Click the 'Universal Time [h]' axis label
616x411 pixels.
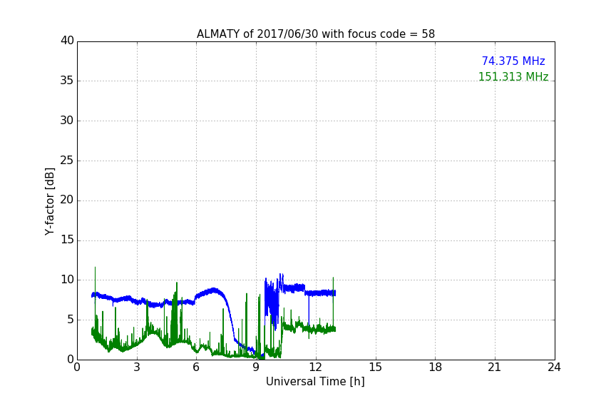coord(315,382)
